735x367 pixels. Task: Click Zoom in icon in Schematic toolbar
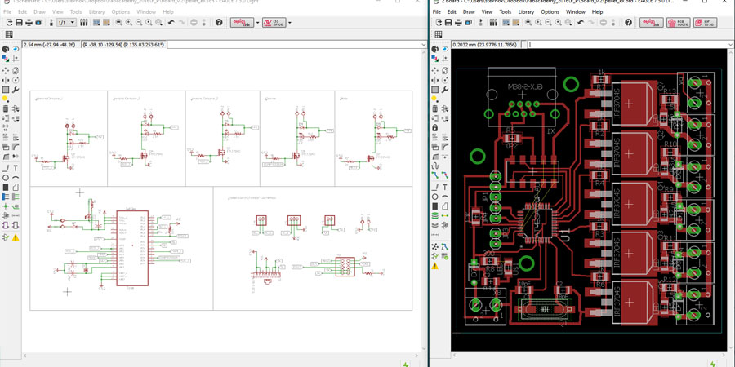coord(129,23)
